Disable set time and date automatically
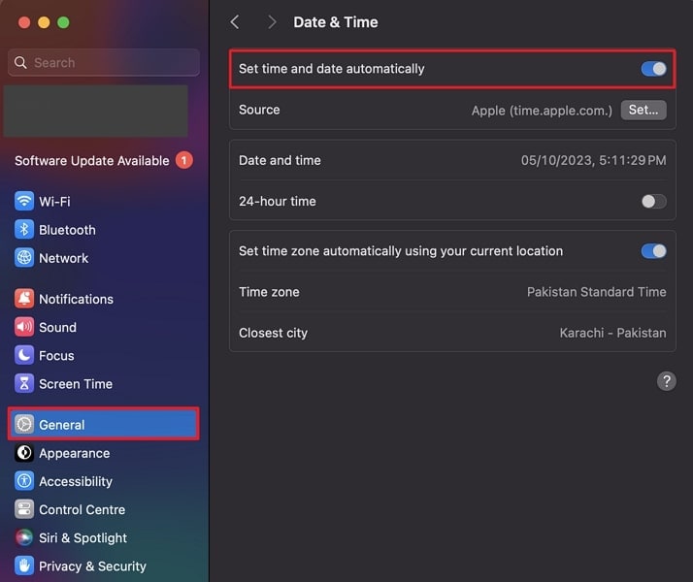Screen dimensions: 693x582 tap(653, 69)
